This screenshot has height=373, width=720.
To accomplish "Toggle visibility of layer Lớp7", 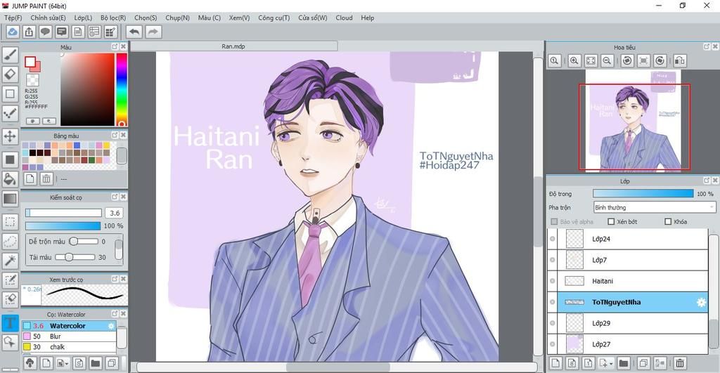I will pos(553,260).
